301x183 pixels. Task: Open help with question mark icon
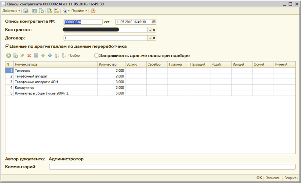[x=93, y=11]
